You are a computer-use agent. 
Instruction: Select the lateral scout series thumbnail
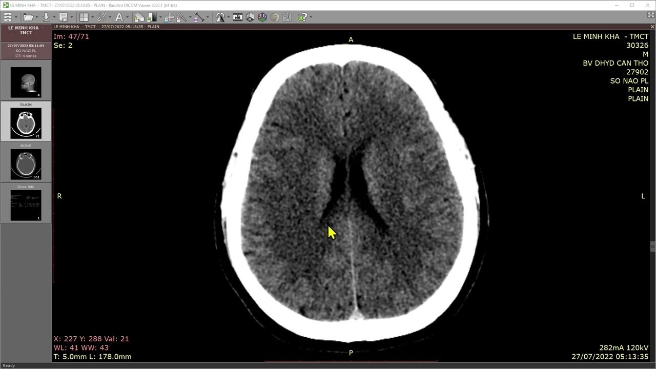(x=26, y=82)
